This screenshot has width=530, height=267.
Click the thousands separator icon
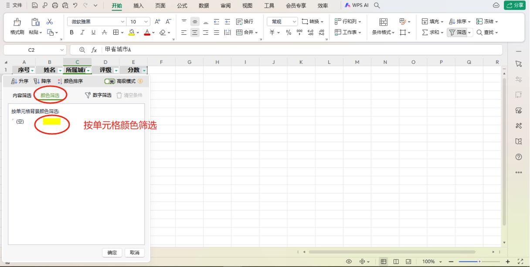coord(299,32)
